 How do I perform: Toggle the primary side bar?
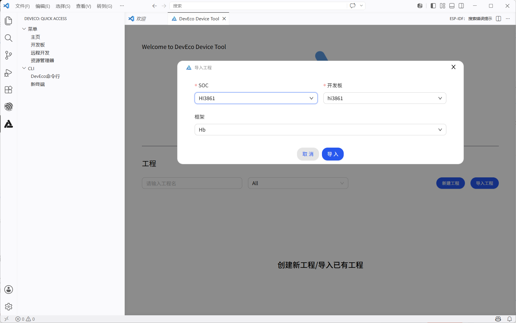click(x=433, y=6)
